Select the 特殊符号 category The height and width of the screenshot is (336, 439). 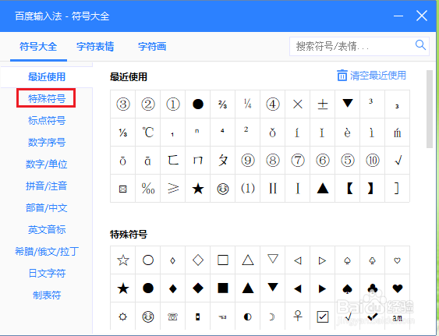point(47,98)
